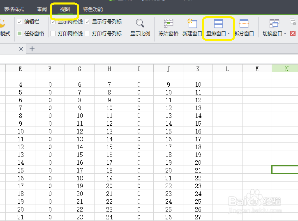The image size is (298, 221).
Task: Select column K header
Action: click(x=198, y=69)
